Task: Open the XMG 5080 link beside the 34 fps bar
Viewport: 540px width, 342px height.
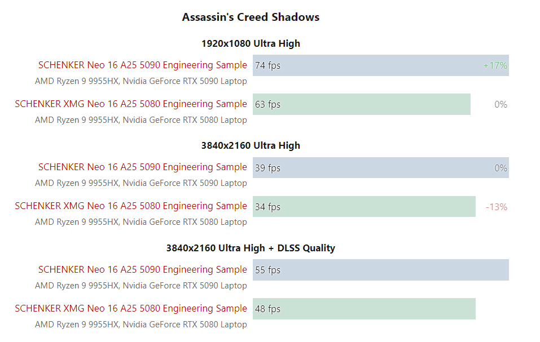Action: [x=131, y=206]
